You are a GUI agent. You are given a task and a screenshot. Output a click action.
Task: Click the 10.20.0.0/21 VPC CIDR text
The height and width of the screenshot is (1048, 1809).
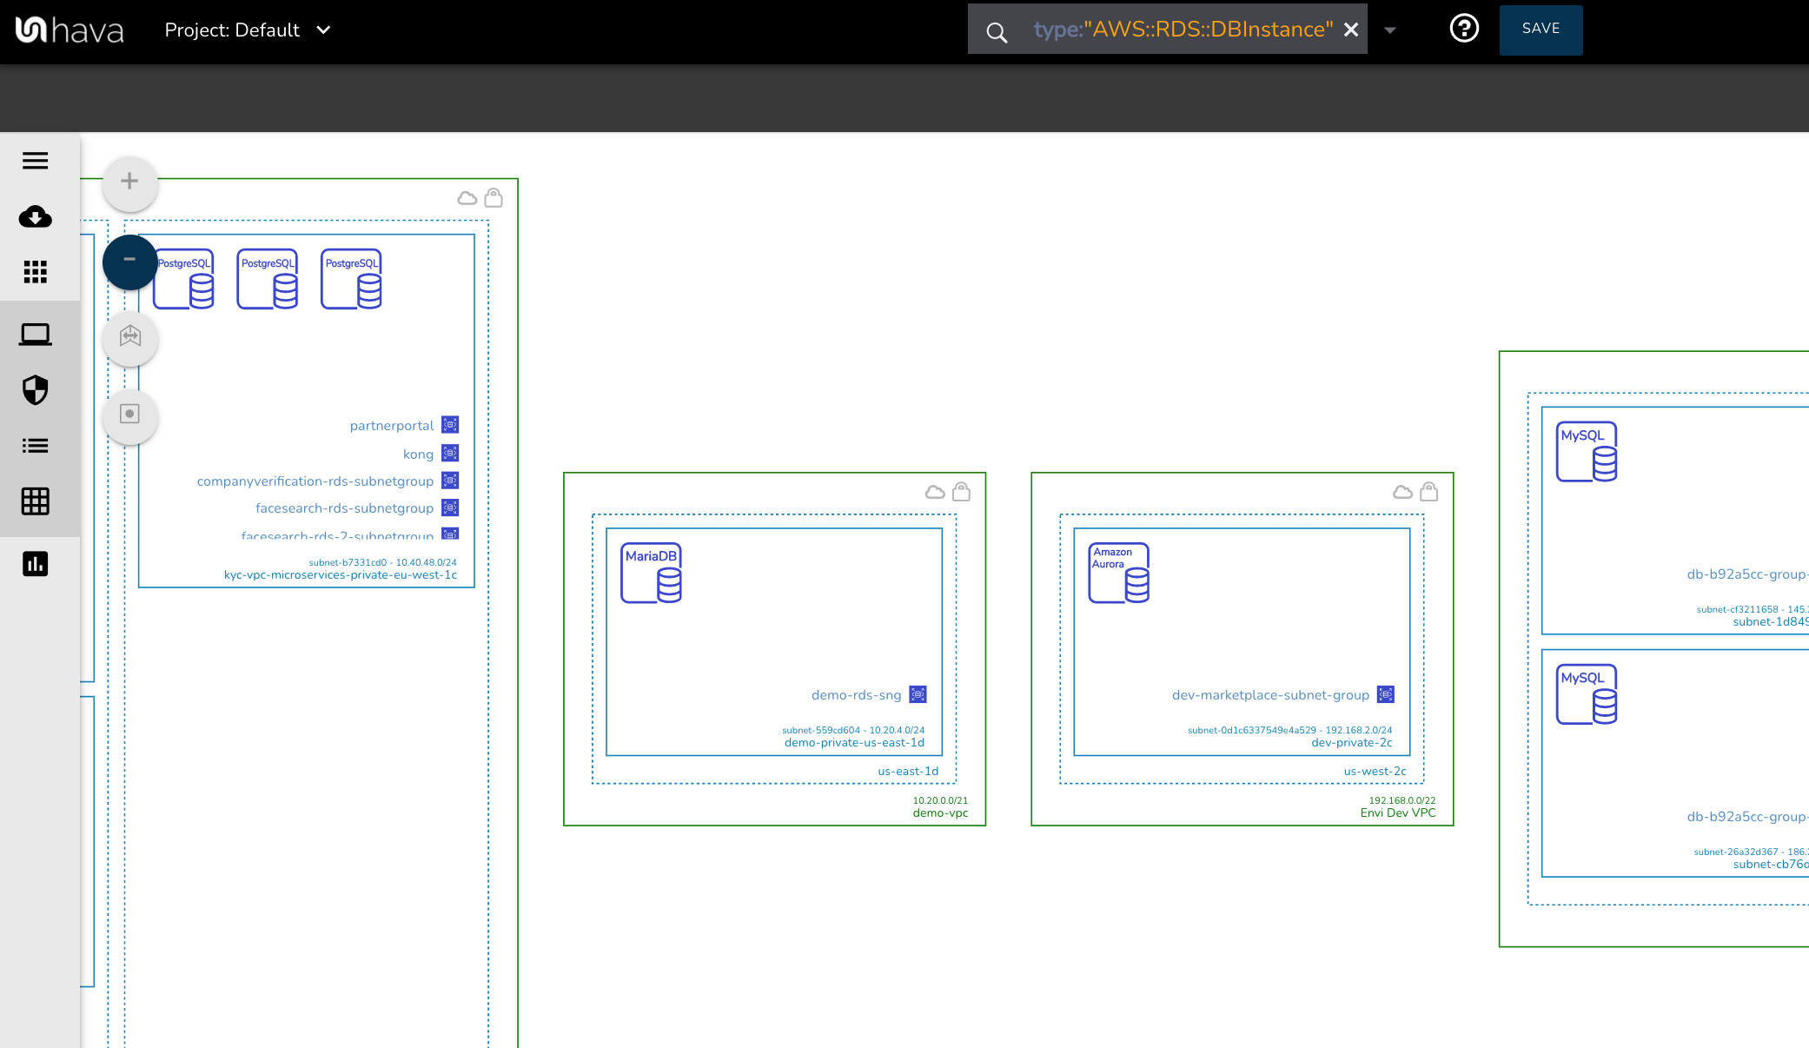(940, 801)
